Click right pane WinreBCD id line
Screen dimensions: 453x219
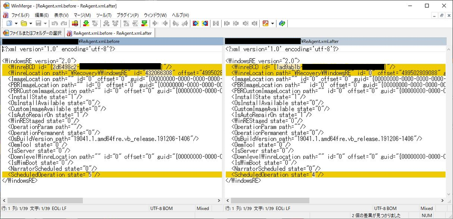(335, 67)
